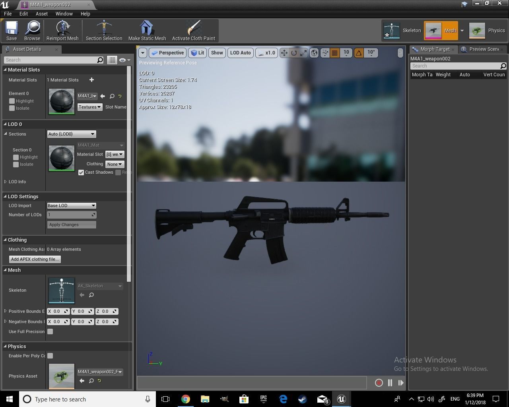This screenshot has height=407, width=509.
Task: Use selected asset for Element 0 material
Action: (103, 96)
